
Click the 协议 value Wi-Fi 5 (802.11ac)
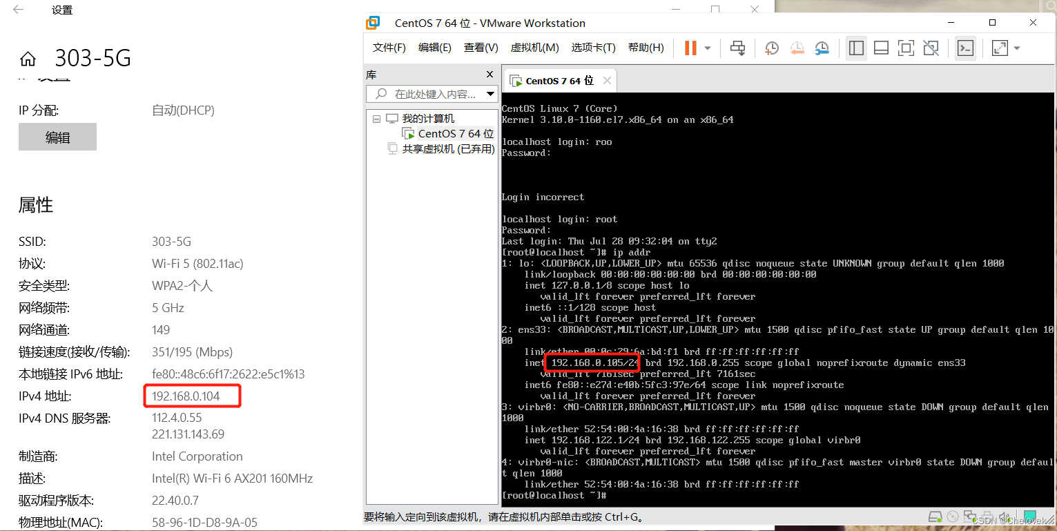click(197, 264)
